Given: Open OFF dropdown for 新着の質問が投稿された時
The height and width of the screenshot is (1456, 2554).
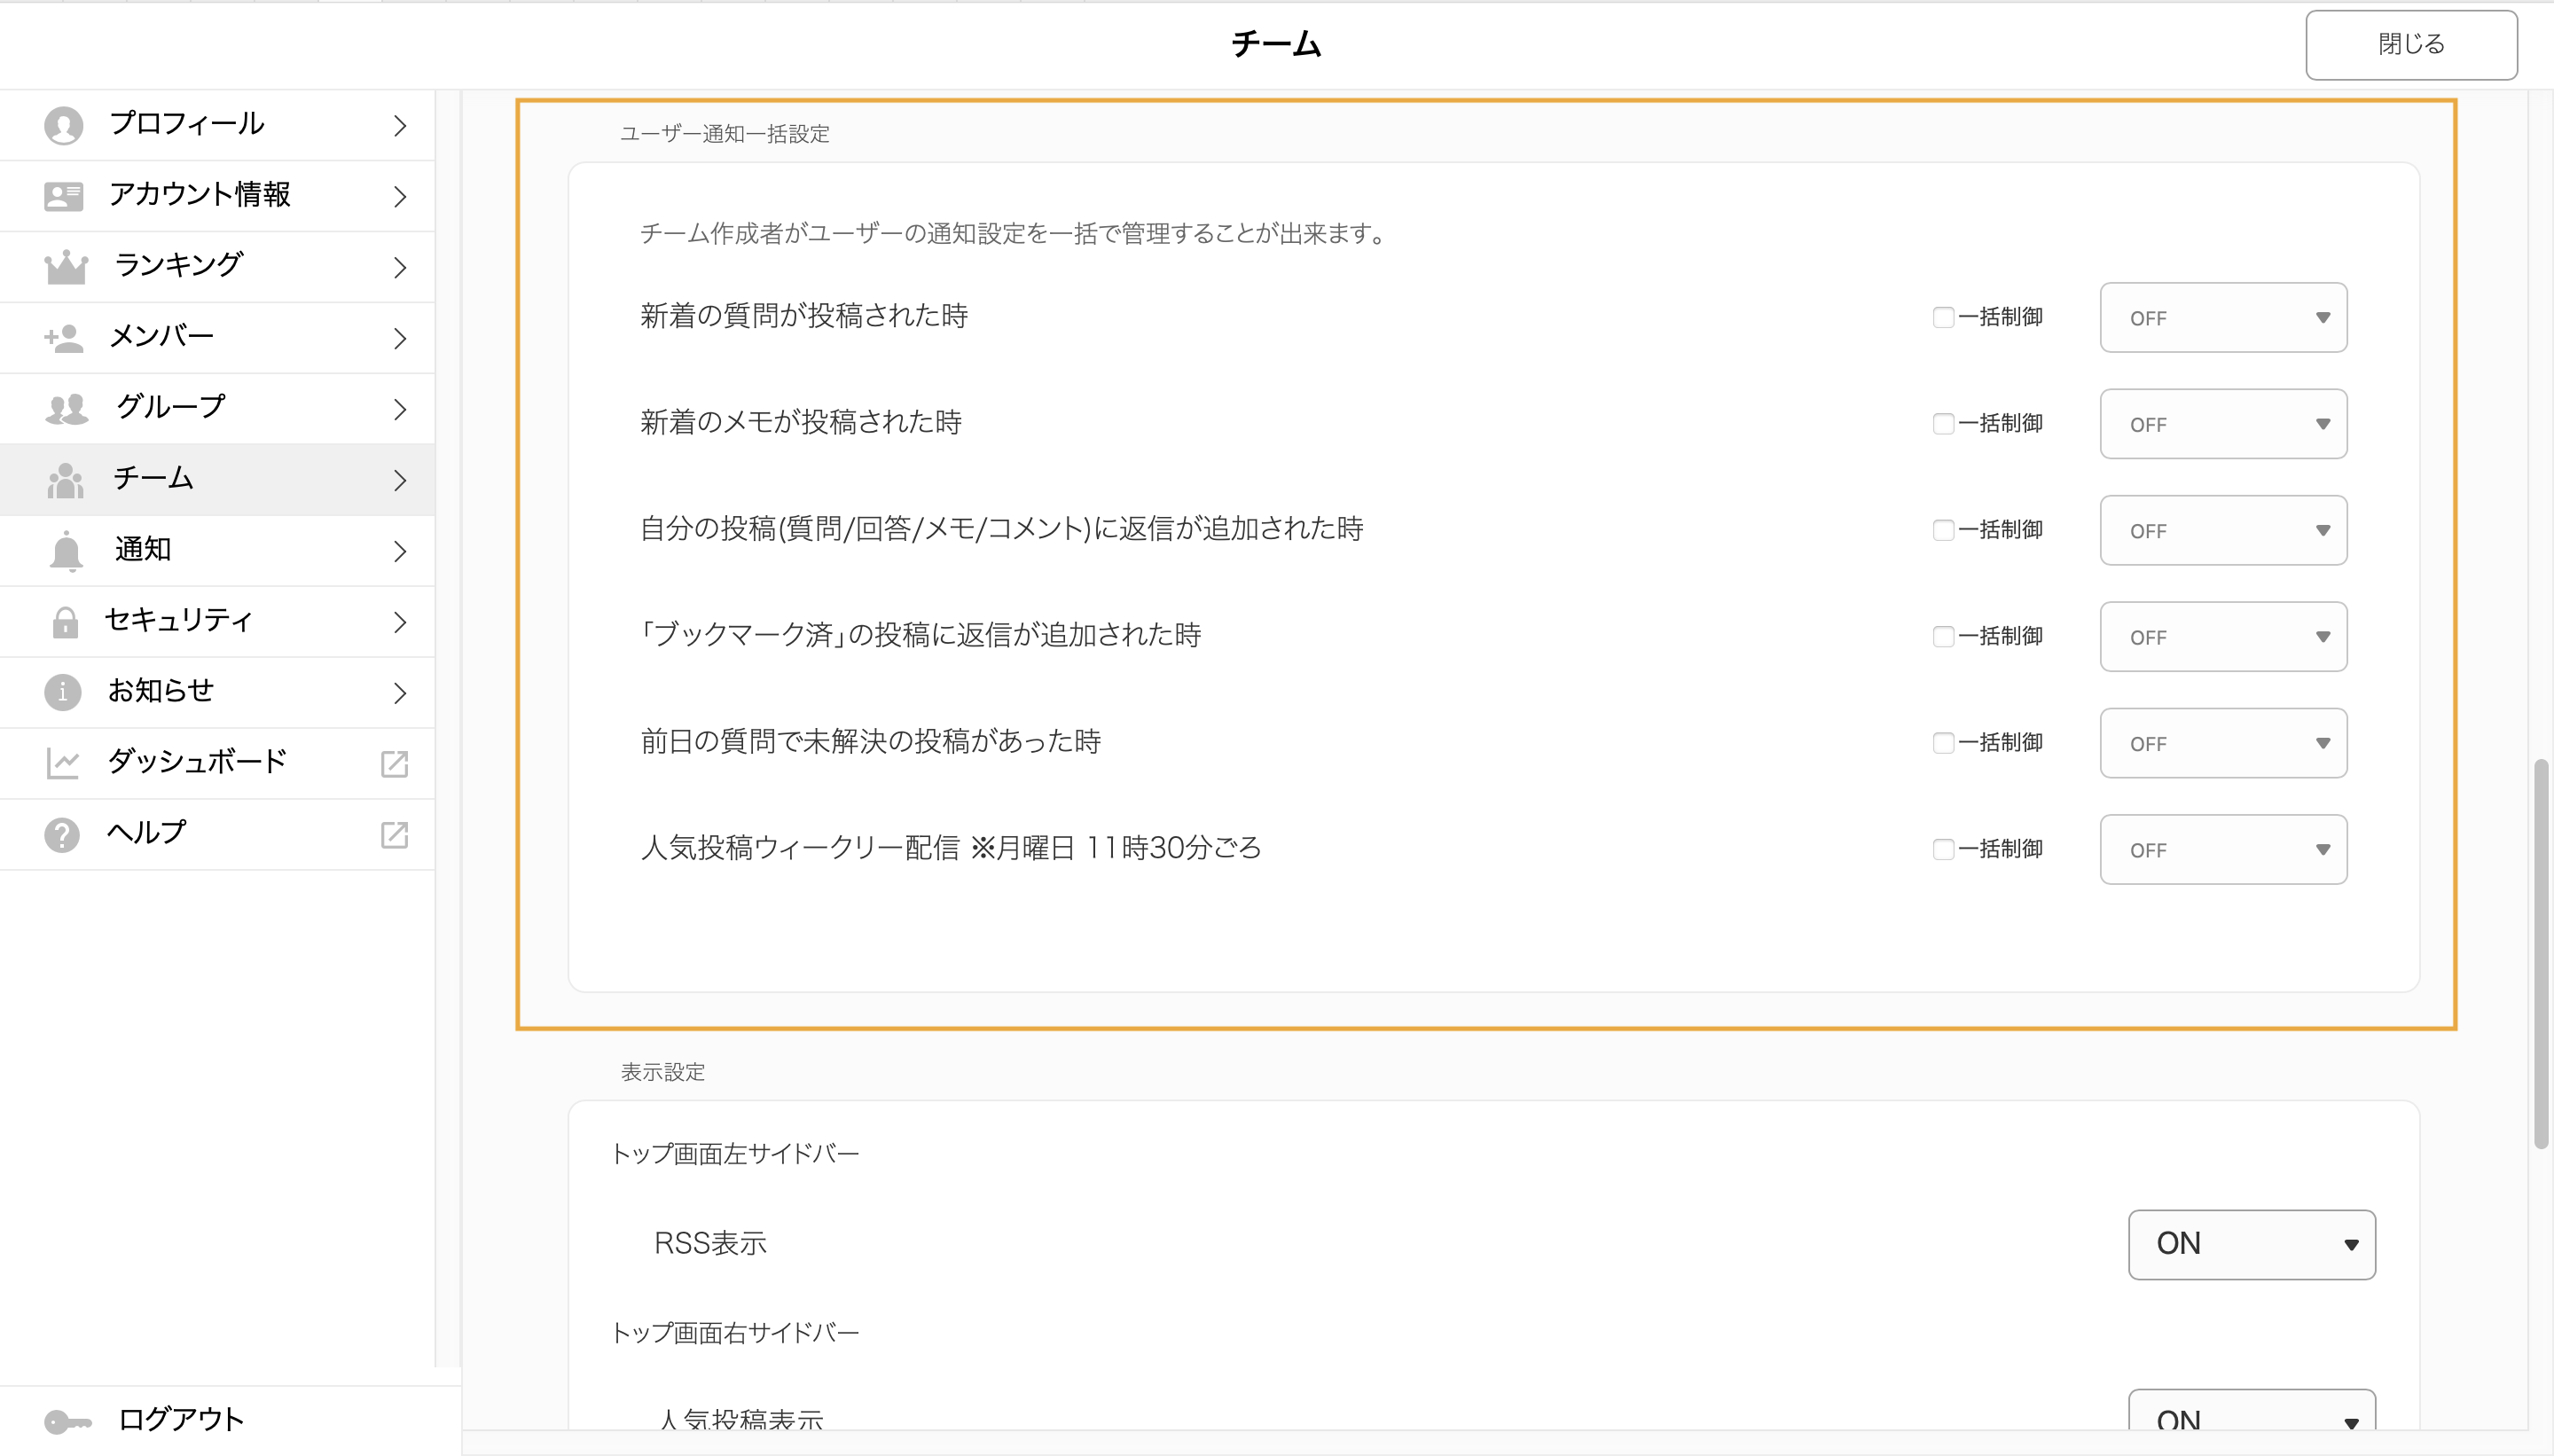Looking at the screenshot, I should click(x=2223, y=318).
